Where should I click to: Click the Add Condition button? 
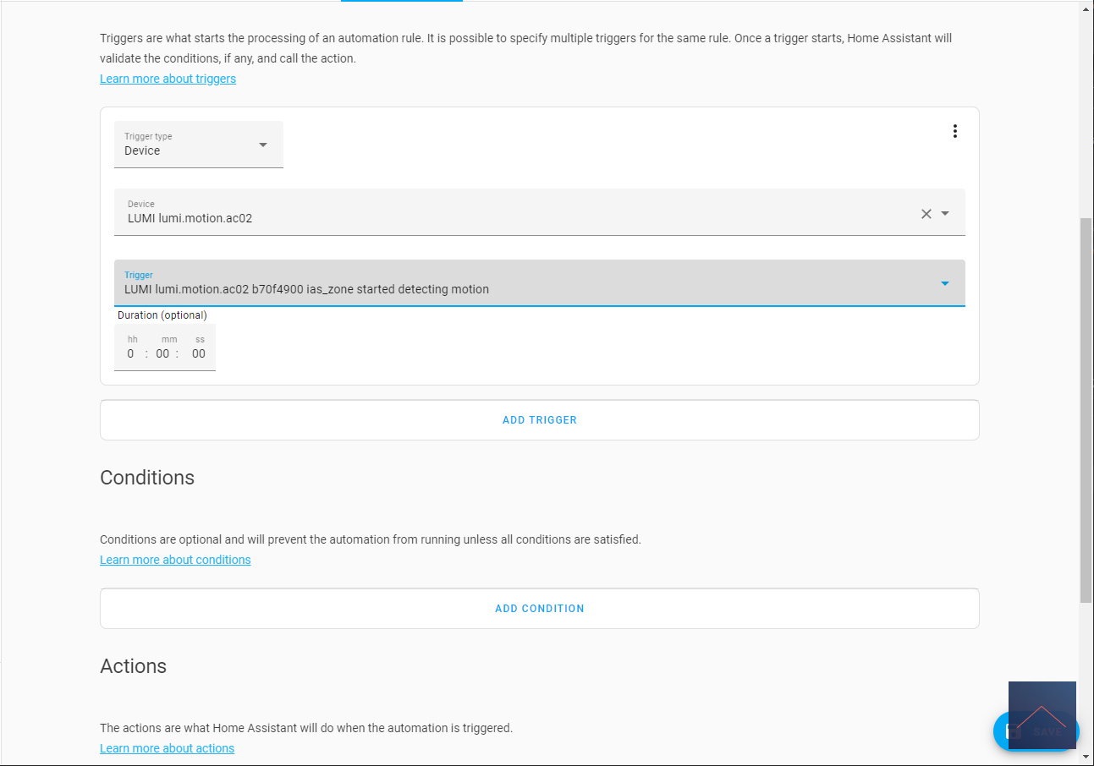540,609
